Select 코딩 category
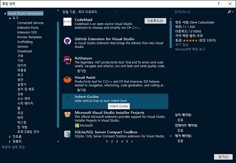 coord(20,113)
